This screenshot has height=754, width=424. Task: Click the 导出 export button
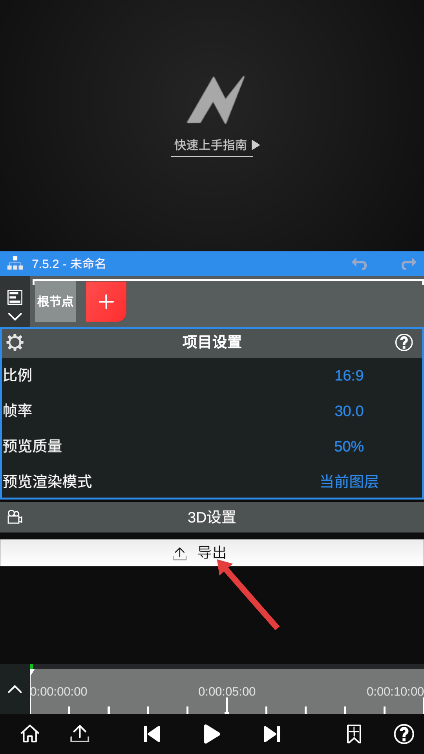pos(212,553)
